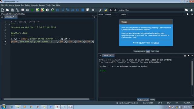Run the file with green play button

pyautogui.click(x=32, y=10)
